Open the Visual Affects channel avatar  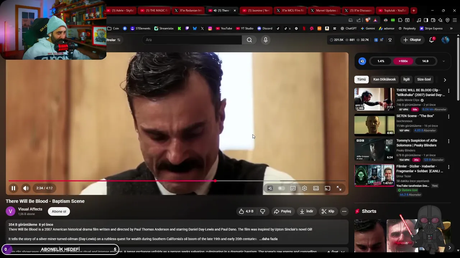pos(10,211)
